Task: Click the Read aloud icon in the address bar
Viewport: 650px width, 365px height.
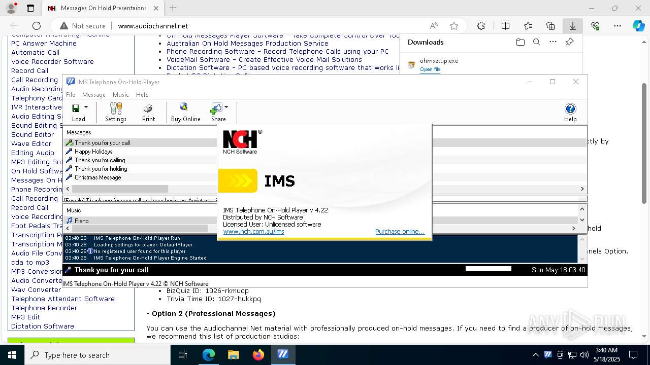Action: (434, 26)
